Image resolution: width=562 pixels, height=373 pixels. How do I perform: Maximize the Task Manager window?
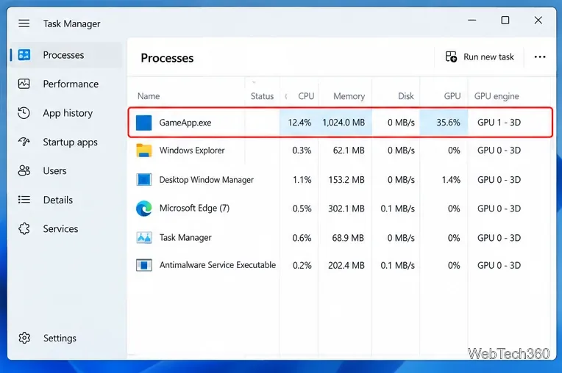click(505, 21)
